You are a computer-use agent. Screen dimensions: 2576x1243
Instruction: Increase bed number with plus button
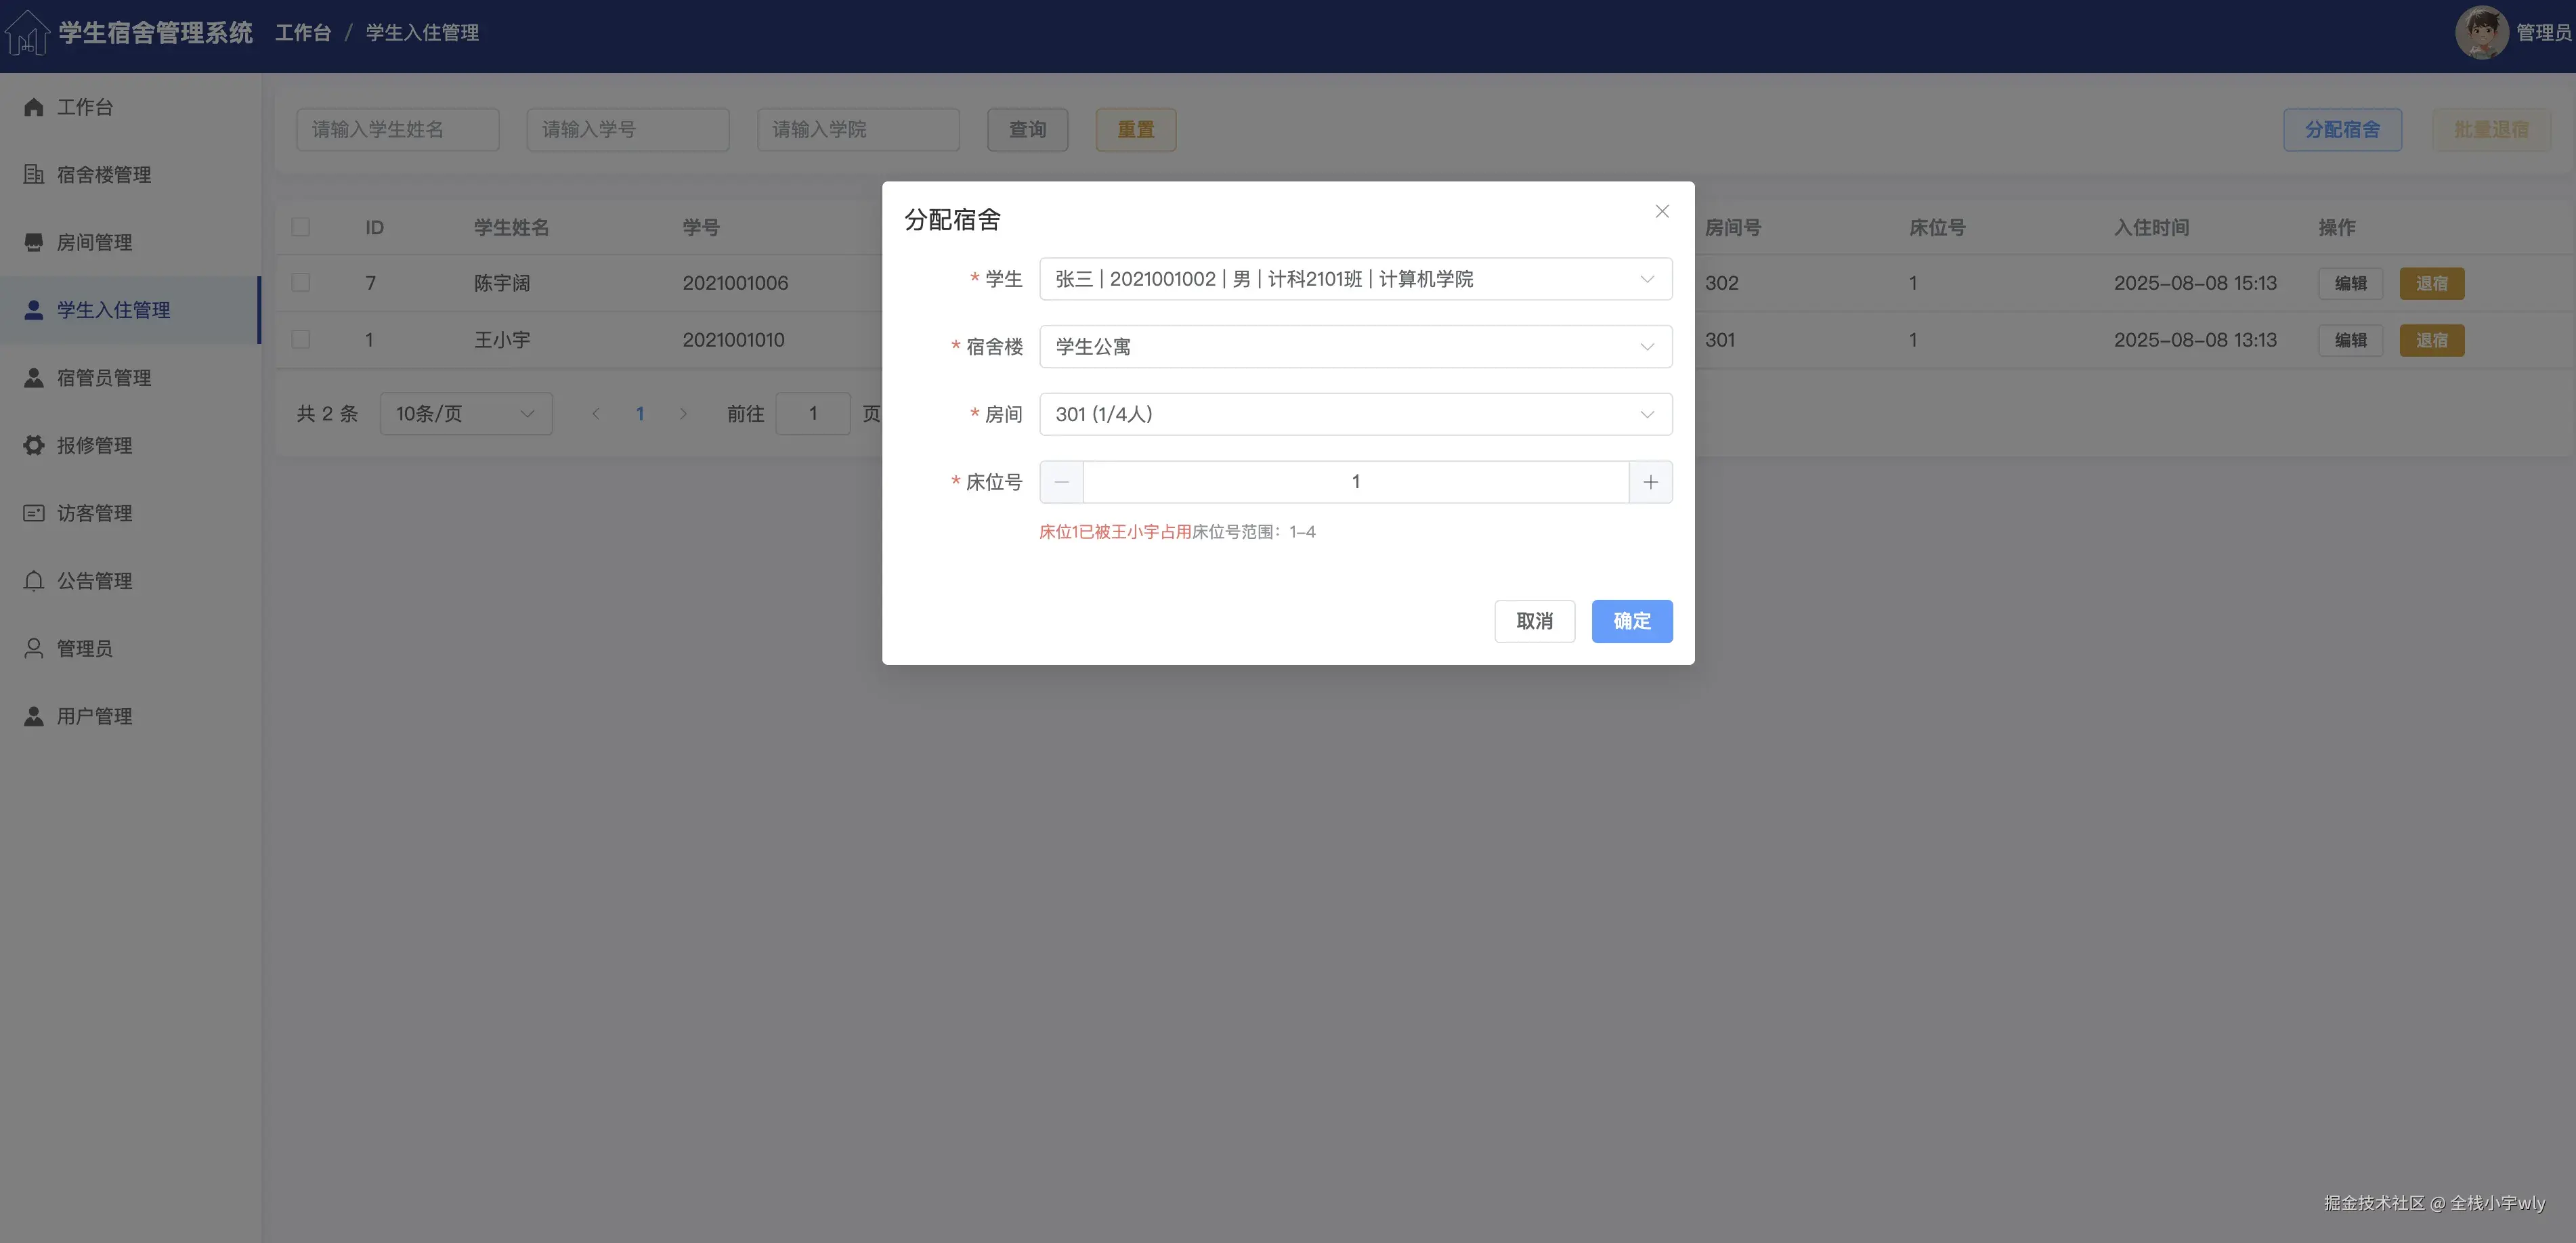click(x=1650, y=482)
